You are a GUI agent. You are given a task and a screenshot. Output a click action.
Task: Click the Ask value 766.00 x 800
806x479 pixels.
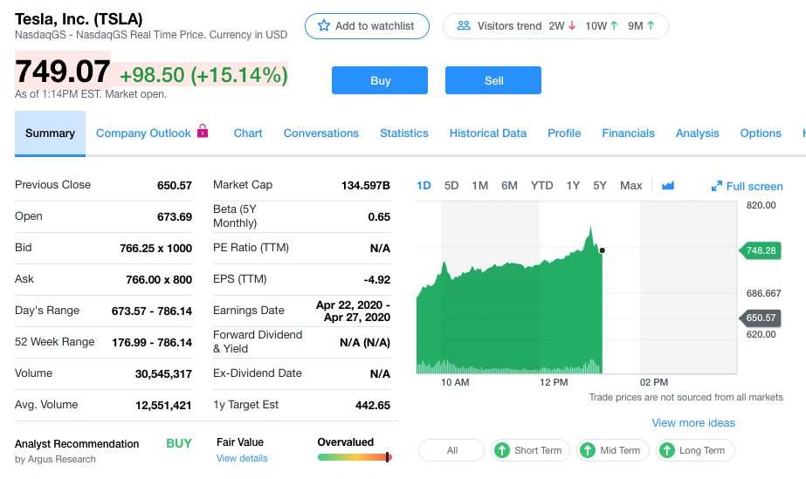tap(159, 279)
